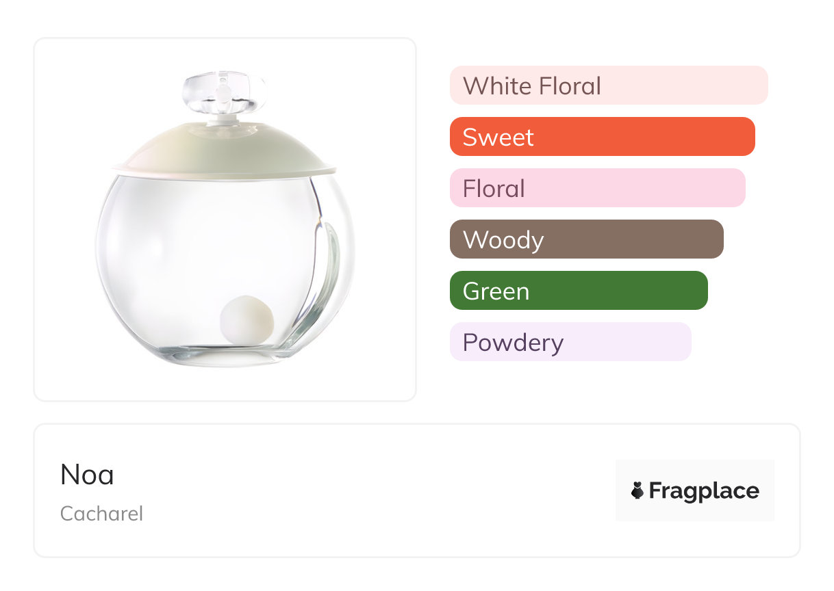
Task: Open the Cacharel brand link
Action: click(101, 514)
